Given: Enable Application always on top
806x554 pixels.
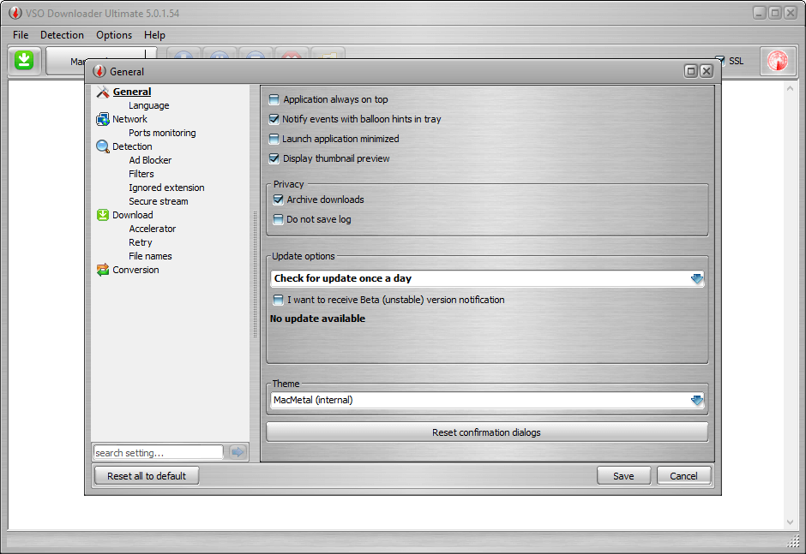Looking at the screenshot, I should point(274,99).
